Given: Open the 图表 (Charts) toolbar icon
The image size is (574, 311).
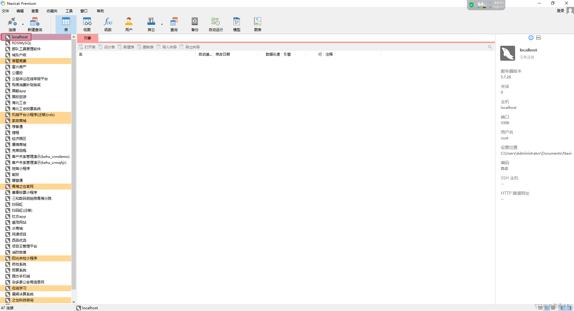Looking at the screenshot, I should pos(258,24).
